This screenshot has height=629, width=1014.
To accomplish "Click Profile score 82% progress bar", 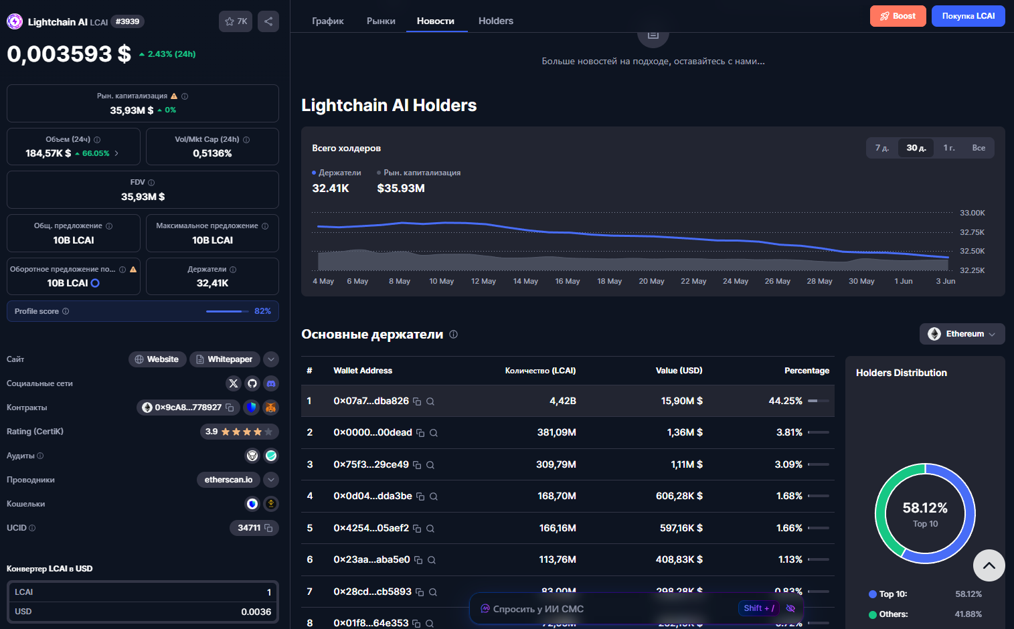I will tap(228, 311).
